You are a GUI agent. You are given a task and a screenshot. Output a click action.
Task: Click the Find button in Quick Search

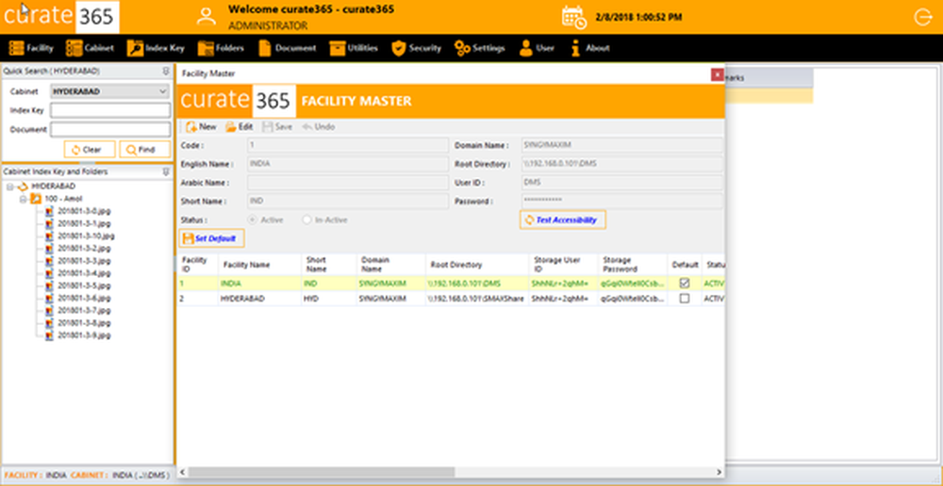point(144,150)
